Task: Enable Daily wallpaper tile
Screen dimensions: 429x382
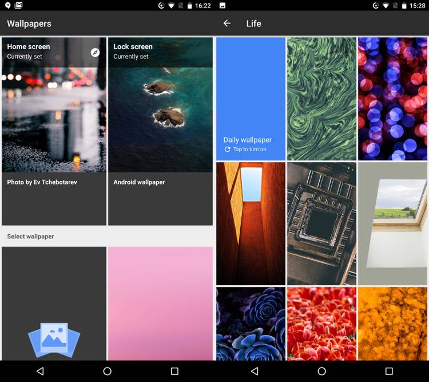Action: coord(251,99)
